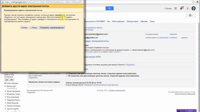
Task: Click 'изменить' for the gmail.com address
Action: [173, 34]
